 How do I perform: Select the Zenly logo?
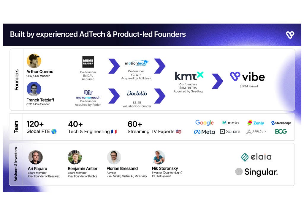[256, 123]
